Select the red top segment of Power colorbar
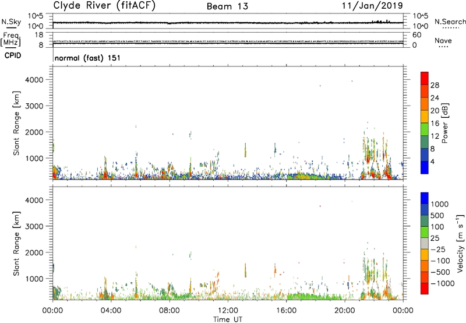The image size is (466, 323). [x=425, y=79]
